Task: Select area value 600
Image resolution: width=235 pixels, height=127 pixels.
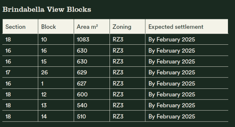Action: click(x=82, y=95)
